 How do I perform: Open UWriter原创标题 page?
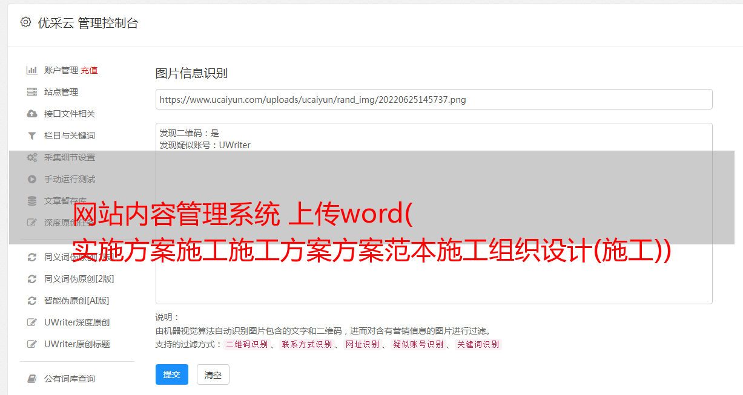77,344
